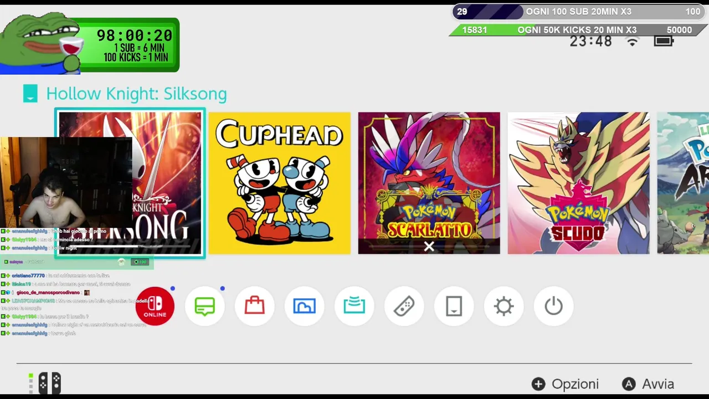
Task: Select the Pokémon Scudo game tile
Action: (579, 183)
